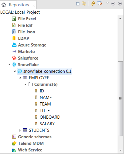The height and width of the screenshot is (154, 124).
Task: Collapse the Columns(6) folder
Action: pos(25,84)
